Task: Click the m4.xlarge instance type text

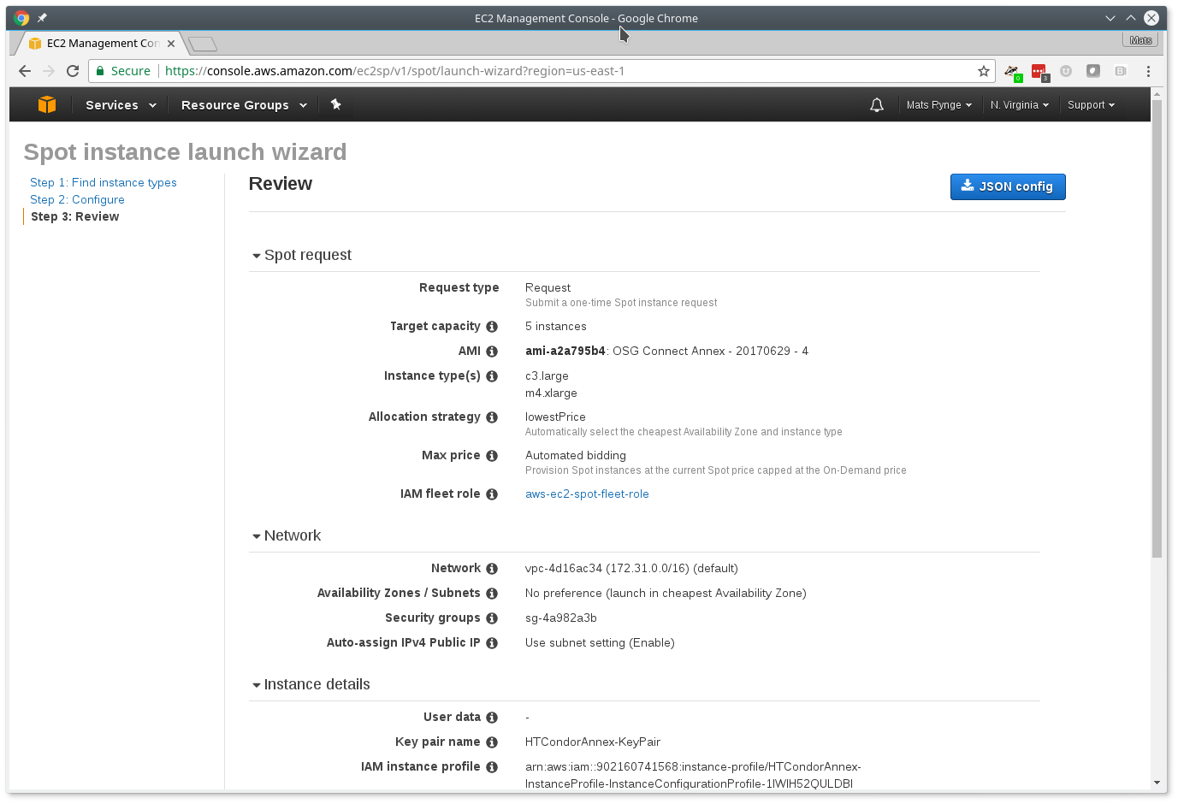Action: pos(551,393)
